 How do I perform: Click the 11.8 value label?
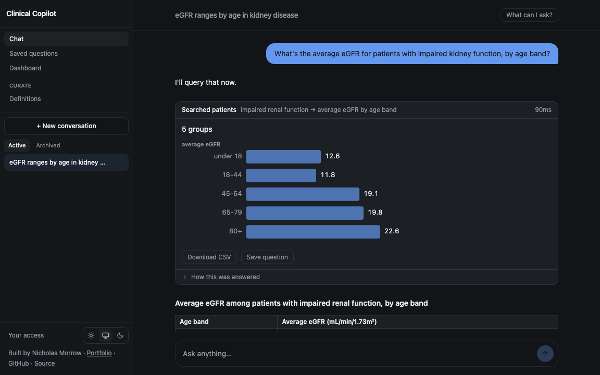tap(328, 175)
